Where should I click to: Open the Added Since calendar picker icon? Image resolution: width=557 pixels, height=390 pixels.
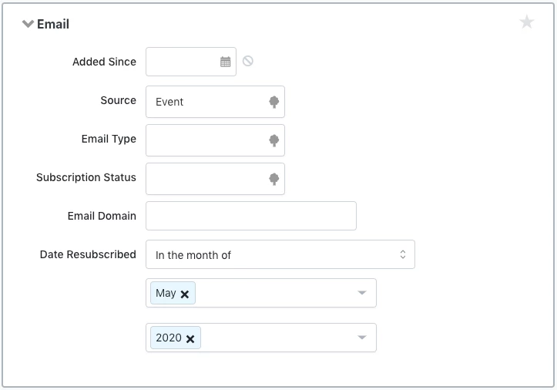(226, 62)
